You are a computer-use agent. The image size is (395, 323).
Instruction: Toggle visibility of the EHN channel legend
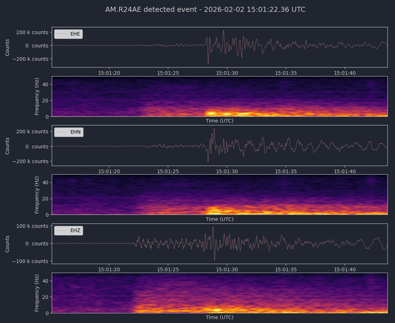coord(68,132)
